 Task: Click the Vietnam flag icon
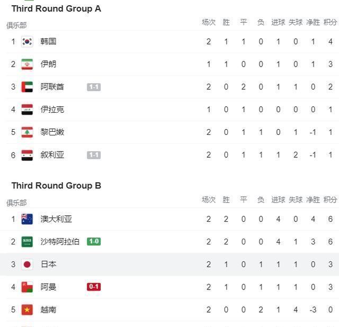click(27, 310)
